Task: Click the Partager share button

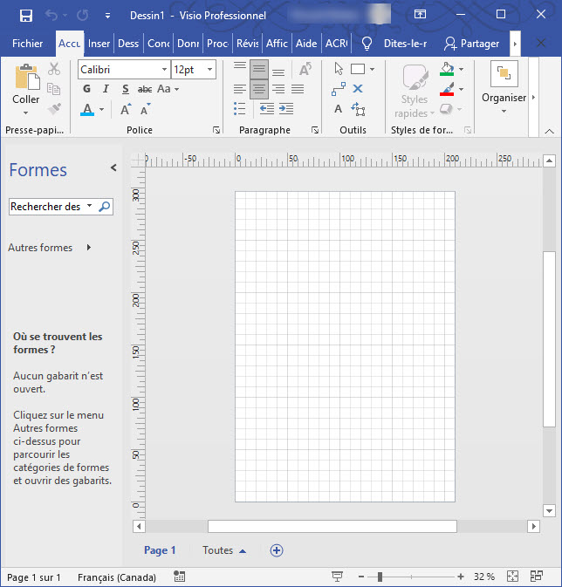Action: coord(472,44)
